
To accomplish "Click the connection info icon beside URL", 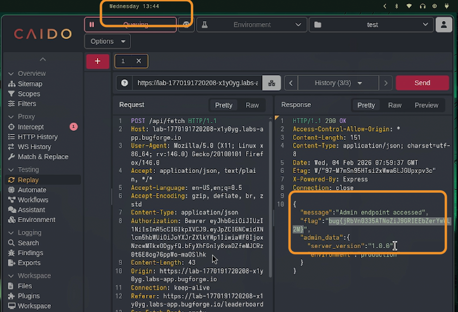I will click(271, 83).
